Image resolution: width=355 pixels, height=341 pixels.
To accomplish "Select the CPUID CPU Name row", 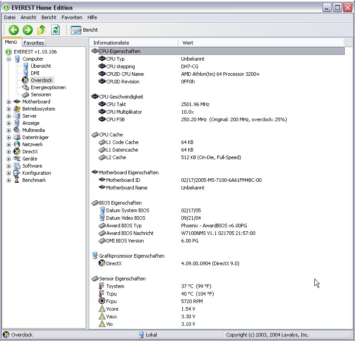I will (218, 74).
